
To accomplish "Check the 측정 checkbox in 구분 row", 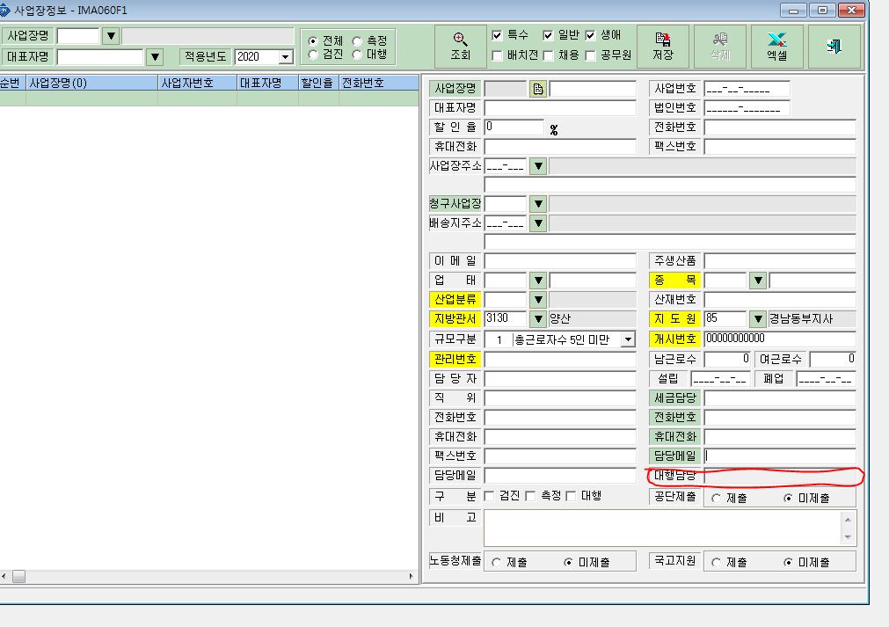I will coord(531,496).
